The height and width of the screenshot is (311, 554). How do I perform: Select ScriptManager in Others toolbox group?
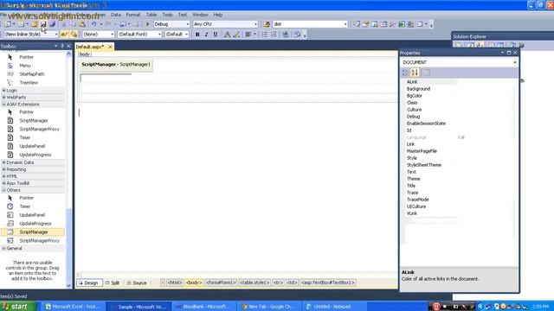(x=33, y=232)
